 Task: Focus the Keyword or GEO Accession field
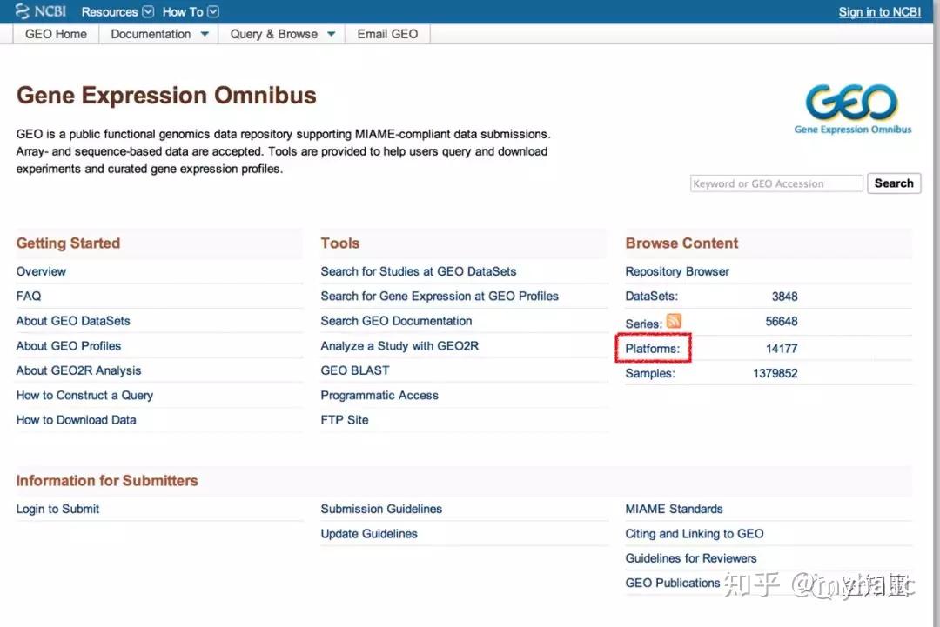pyautogui.click(x=776, y=183)
